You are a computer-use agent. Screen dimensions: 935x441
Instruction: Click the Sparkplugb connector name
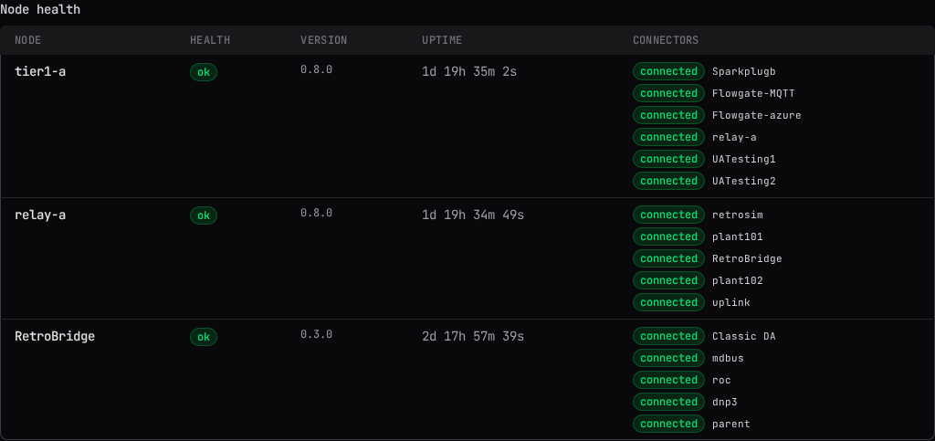(x=743, y=71)
